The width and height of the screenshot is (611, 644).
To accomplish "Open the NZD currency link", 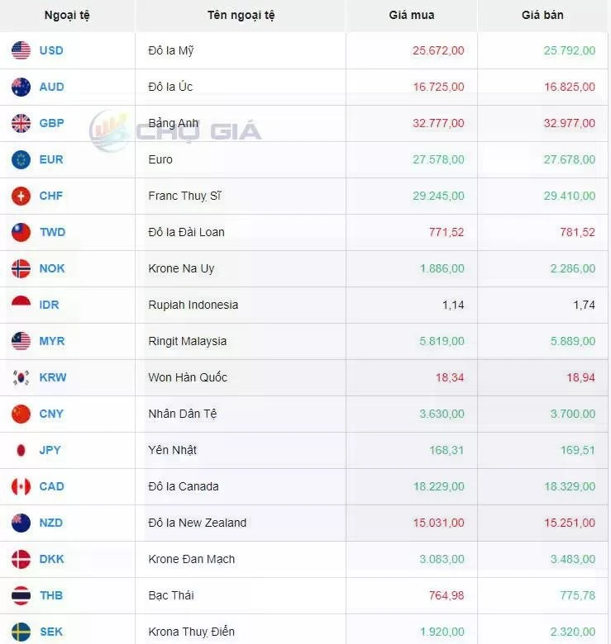I will (x=51, y=523).
